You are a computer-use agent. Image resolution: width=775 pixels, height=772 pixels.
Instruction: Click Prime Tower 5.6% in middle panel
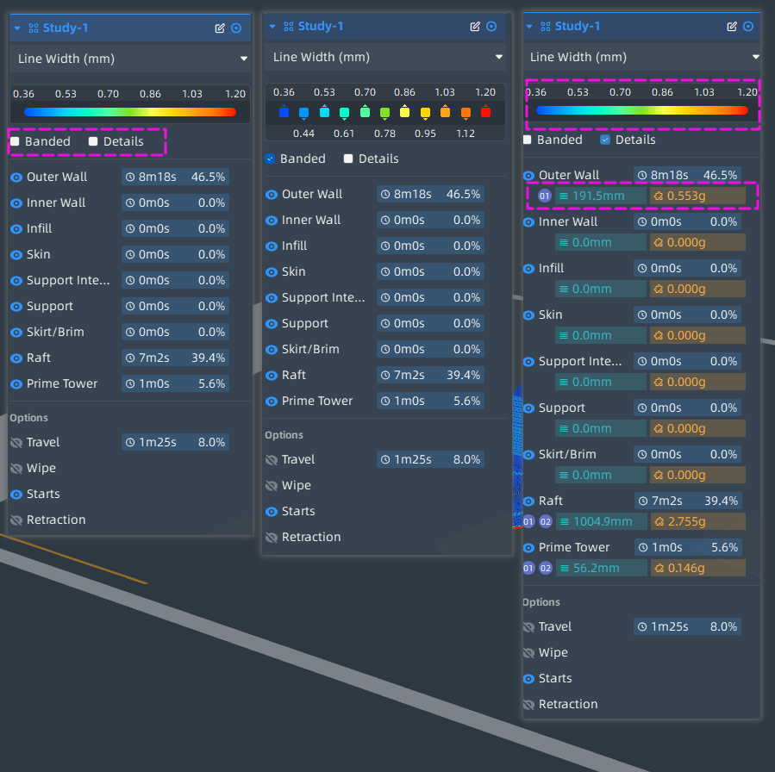466,401
